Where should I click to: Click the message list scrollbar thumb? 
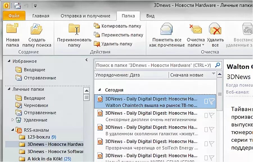click(x=220, y=94)
